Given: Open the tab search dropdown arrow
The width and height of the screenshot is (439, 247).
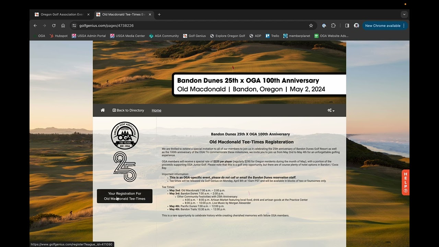Looking at the screenshot, I should (x=404, y=14).
